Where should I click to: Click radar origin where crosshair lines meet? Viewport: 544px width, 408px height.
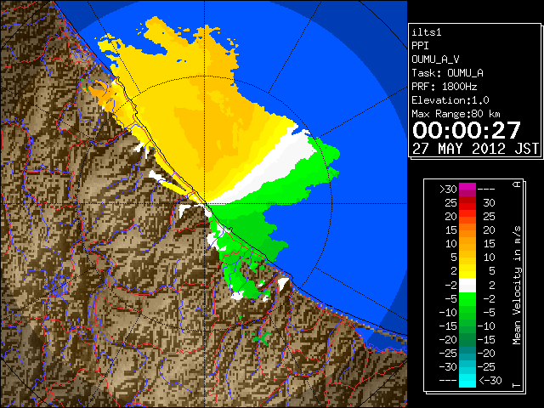click(x=205, y=203)
